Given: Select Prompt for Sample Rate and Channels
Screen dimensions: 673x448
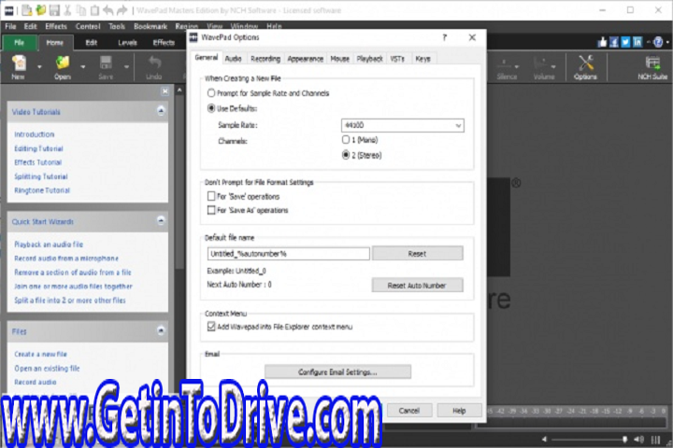Looking at the screenshot, I should click(211, 93).
